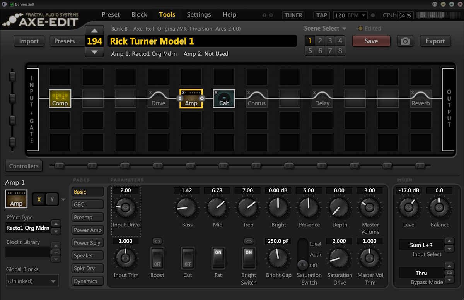Open the TUNER
The image size is (464, 300).
point(293,15)
